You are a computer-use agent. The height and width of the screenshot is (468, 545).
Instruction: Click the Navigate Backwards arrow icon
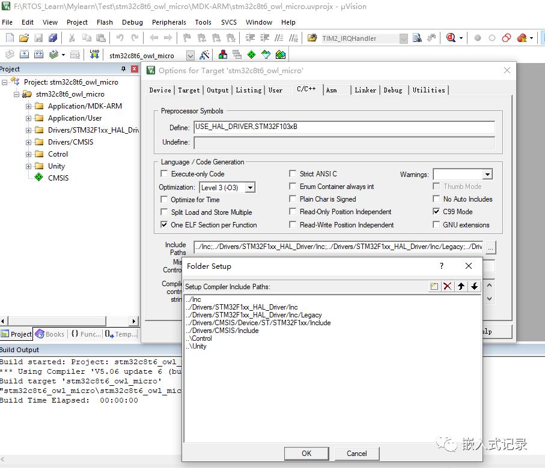pos(154,37)
